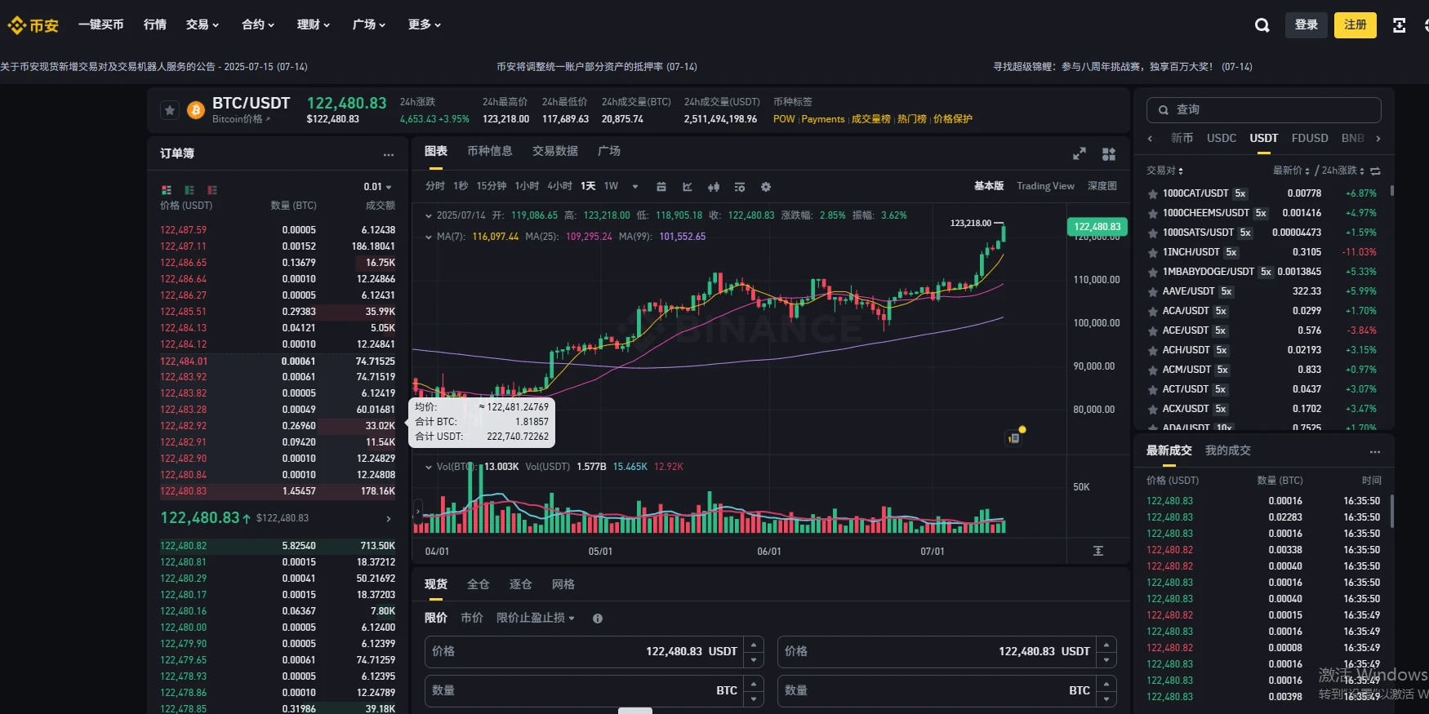
Task: Sort pairs list by 交易对
Action: point(1164,171)
